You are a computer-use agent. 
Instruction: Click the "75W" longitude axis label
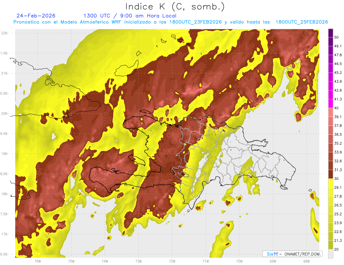click(71, 261)
